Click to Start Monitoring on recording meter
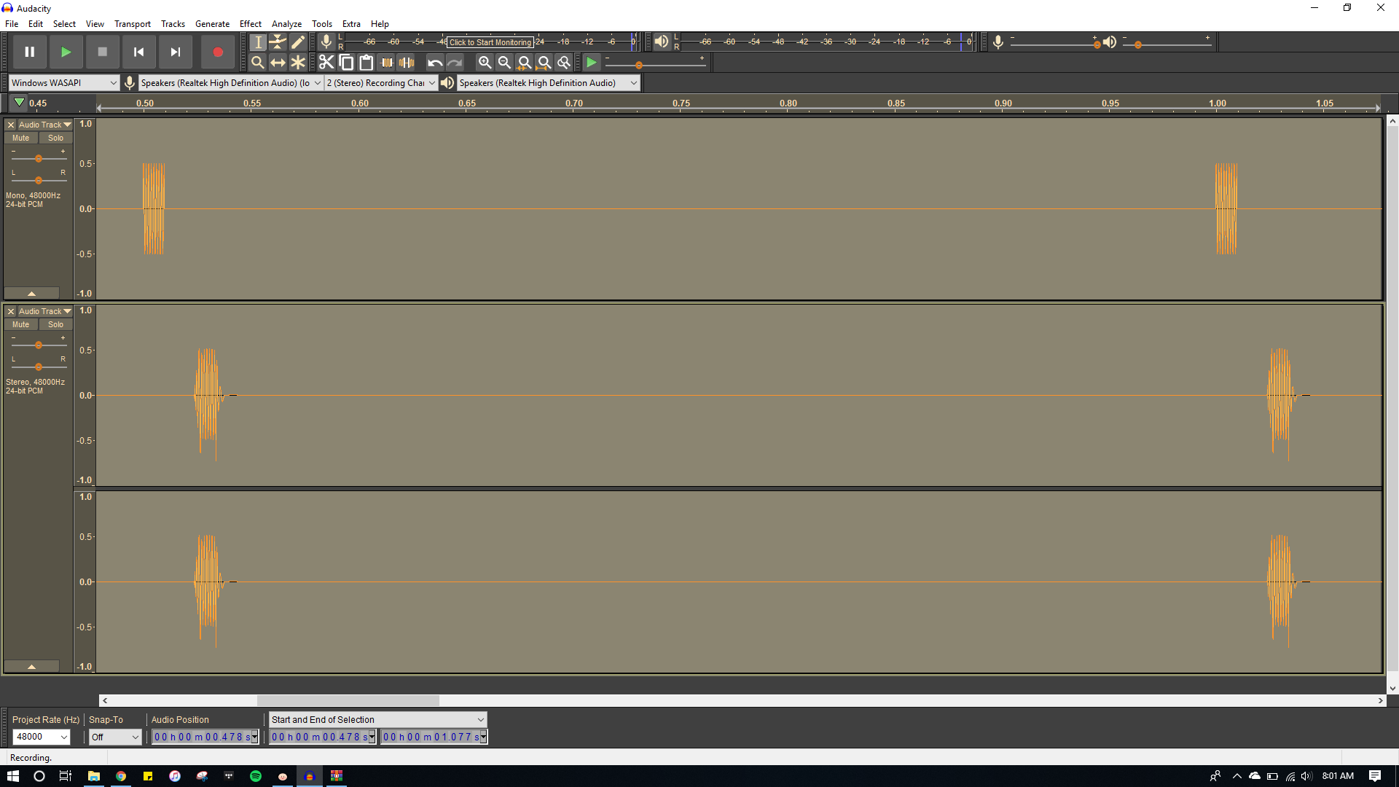Image resolution: width=1399 pixels, height=787 pixels. (x=490, y=42)
